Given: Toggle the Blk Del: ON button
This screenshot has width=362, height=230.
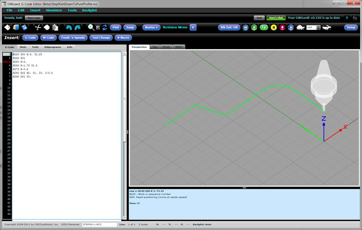Looking at the screenshot, I should 229,28.
